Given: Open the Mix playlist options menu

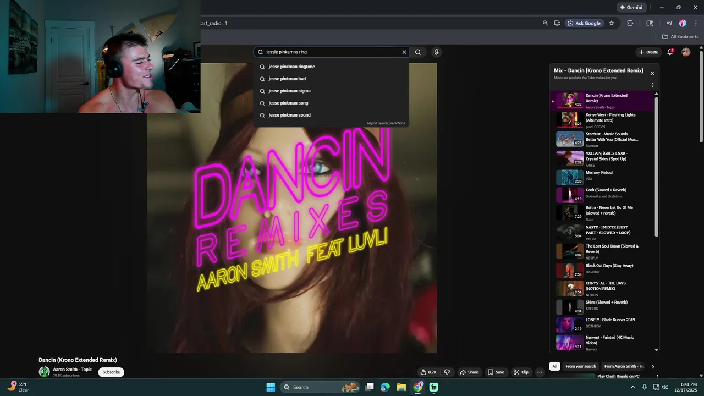Looking at the screenshot, I should [x=652, y=85].
